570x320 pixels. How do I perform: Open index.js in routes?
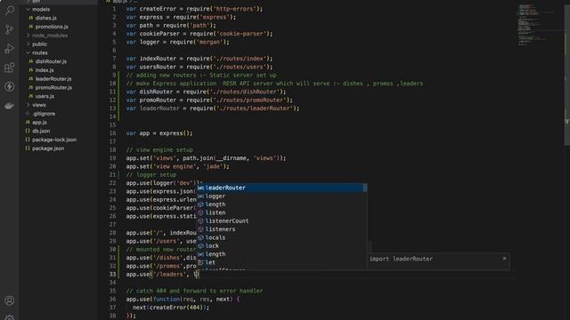coord(45,70)
